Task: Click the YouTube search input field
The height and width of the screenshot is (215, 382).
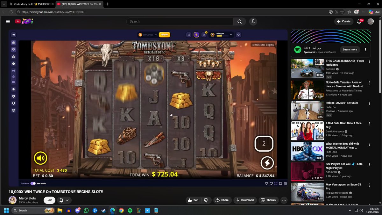Action: click(x=180, y=21)
